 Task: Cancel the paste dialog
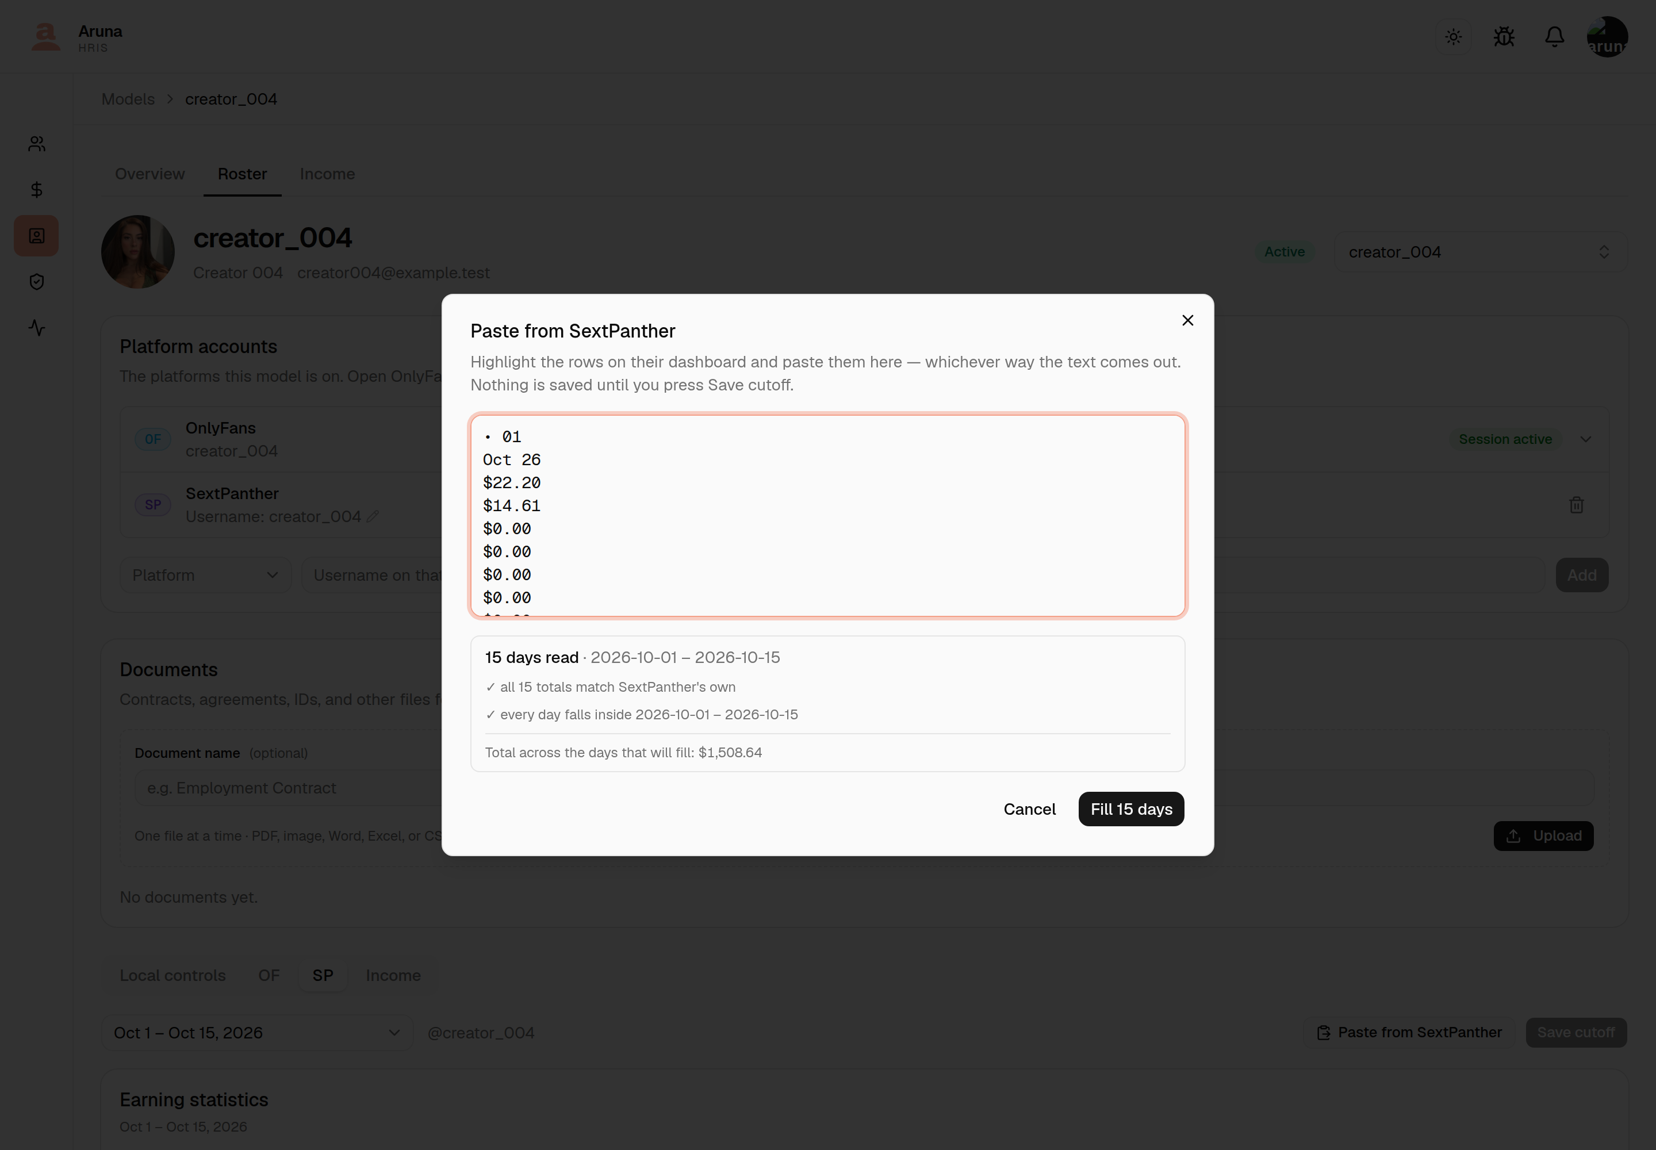pyautogui.click(x=1029, y=808)
